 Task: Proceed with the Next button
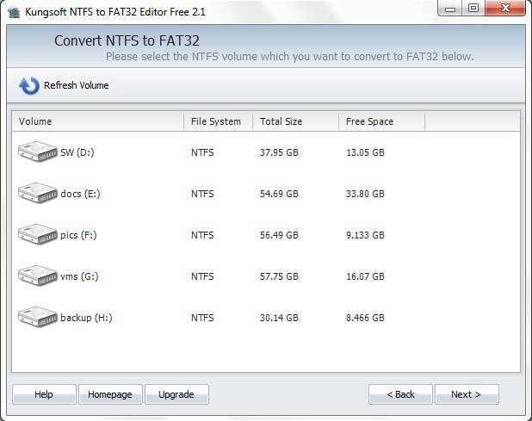coord(466,394)
